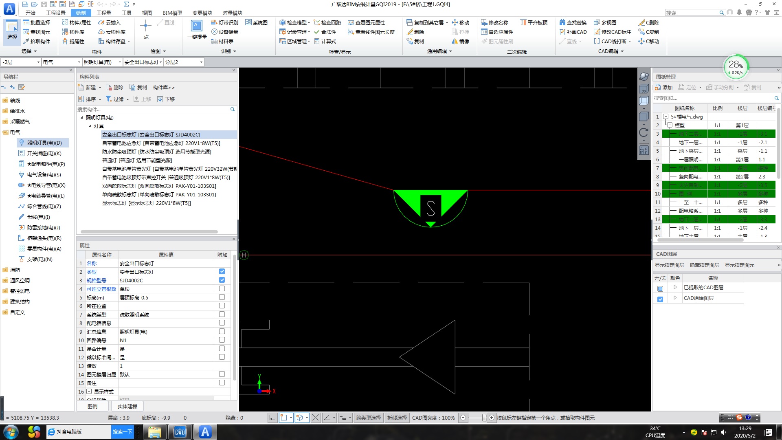The image size is (782, 440).
Task: Increase CAD brightness with plus button
Action: click(492, 418)
